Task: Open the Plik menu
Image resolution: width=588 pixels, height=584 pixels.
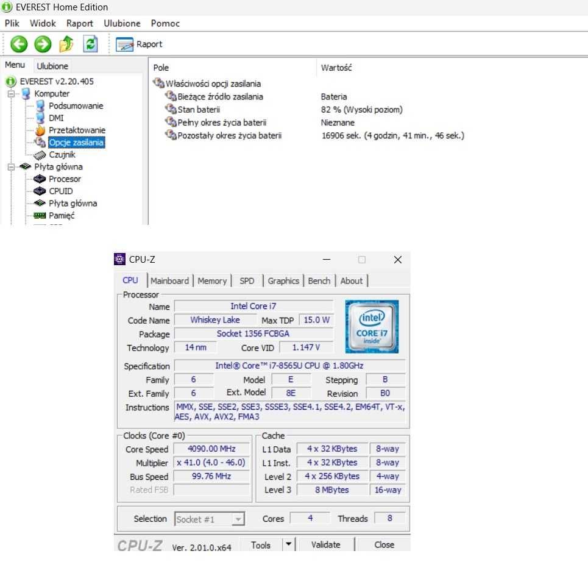Action: click(12, 23)
